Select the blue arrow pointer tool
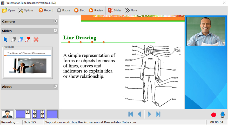Viewport: 228px width, 125px height. [6, 39]
